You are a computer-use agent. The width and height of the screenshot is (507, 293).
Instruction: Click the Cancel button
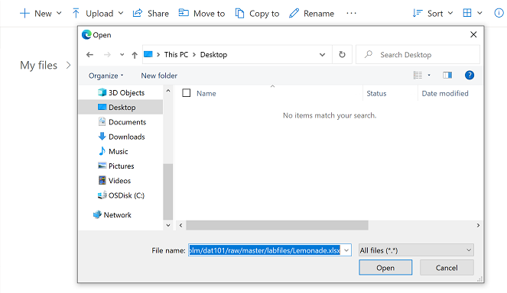[x=447, y=268]
